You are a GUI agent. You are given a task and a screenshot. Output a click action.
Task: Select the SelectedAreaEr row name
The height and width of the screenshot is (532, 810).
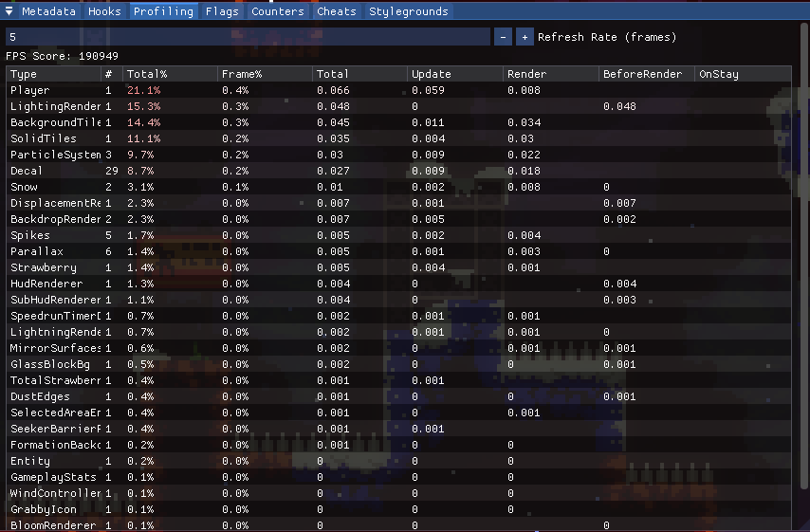coord(55,413)
